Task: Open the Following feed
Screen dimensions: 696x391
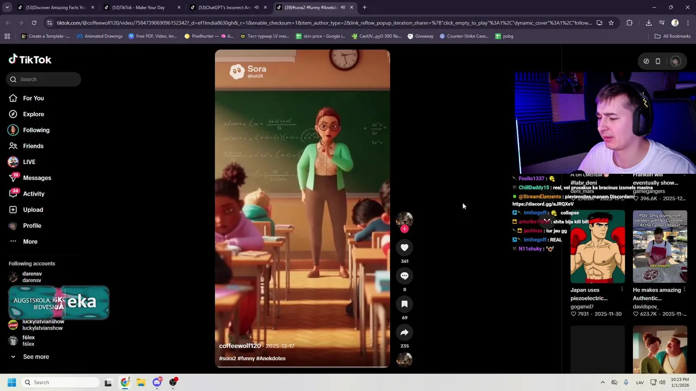Action: (36, 130)
